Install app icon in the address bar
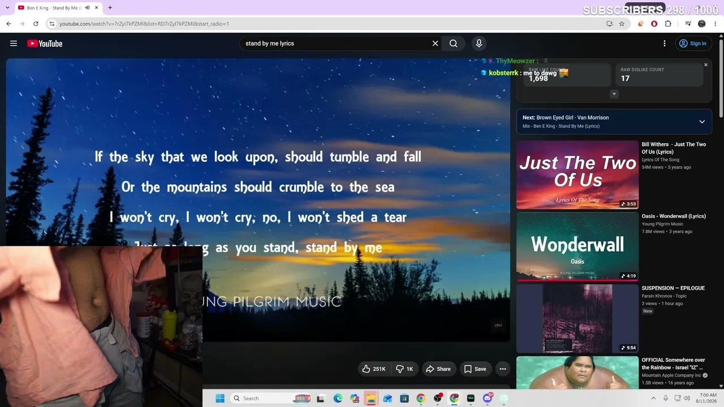Image resolution: width=724 pixels, height=407 pixels. click(x=609, y=24)
